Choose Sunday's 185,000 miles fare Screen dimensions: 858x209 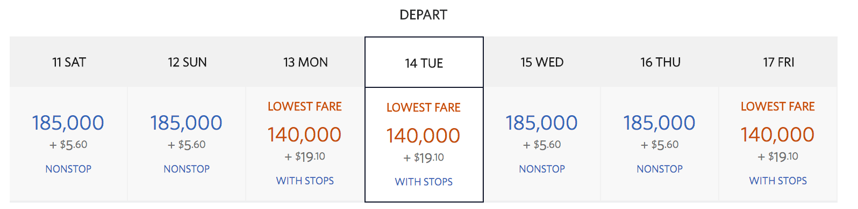[x=186, y=123]
